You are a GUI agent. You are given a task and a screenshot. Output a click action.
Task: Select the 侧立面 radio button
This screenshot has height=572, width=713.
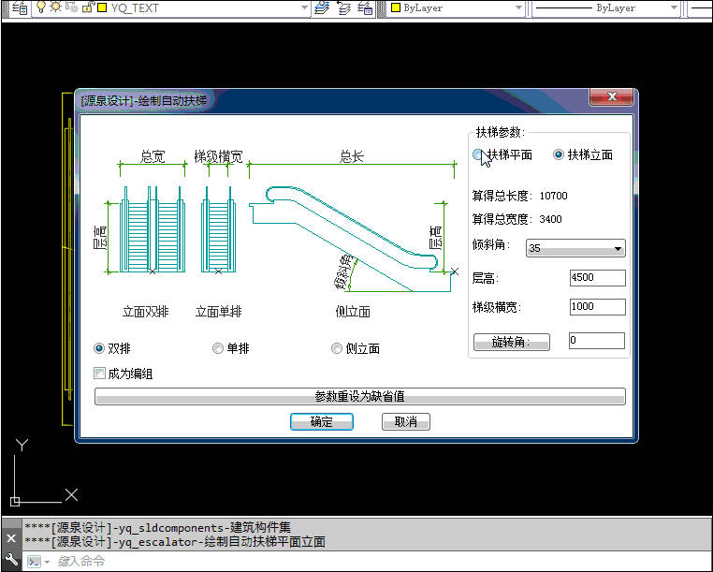(337, 348)
